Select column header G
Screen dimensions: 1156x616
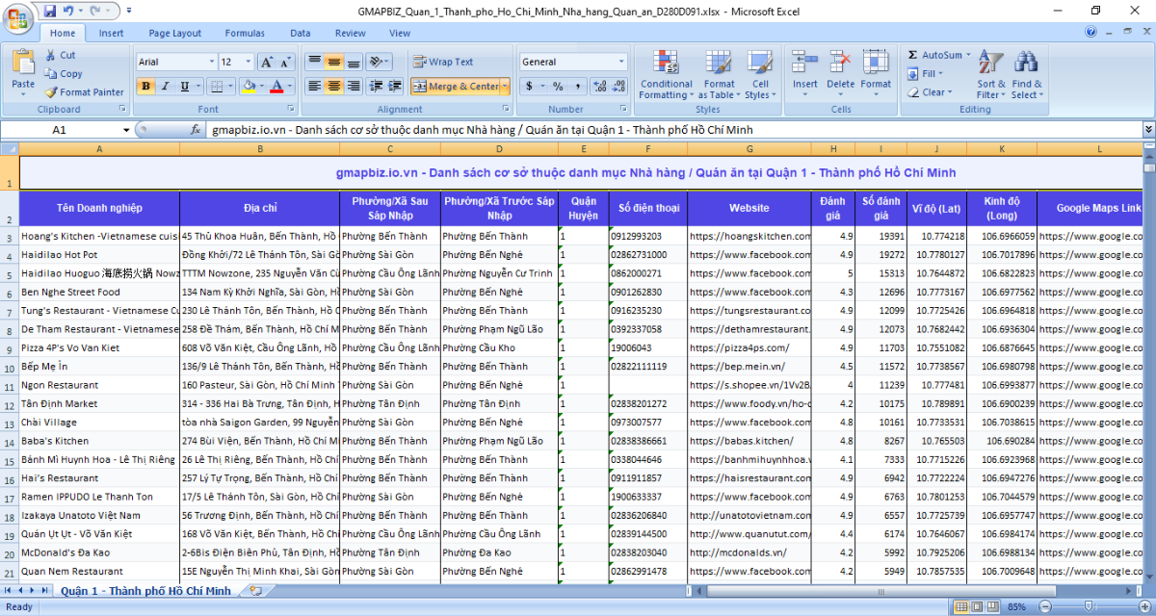(749, 149)
